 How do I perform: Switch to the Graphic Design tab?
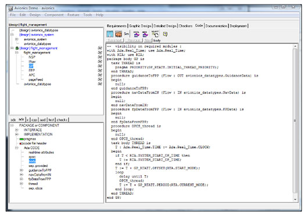(x=140, y=26)
